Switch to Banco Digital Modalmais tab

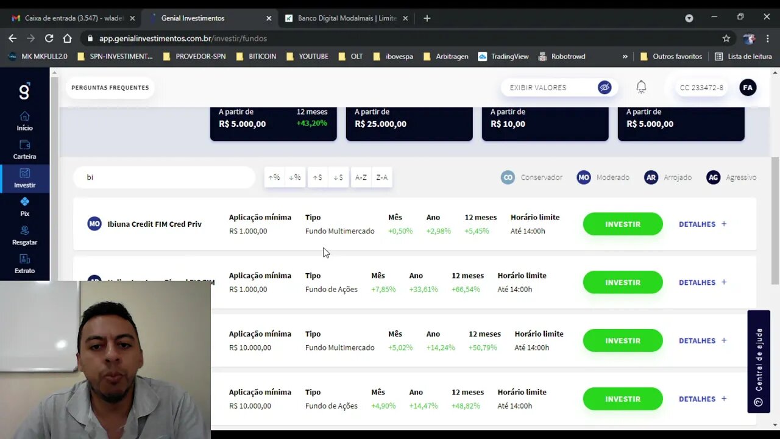(x=346, y=18)
